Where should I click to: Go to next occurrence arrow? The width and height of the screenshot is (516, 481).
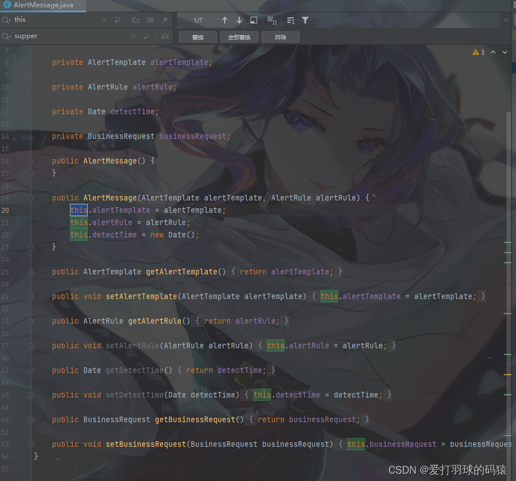[x=239, y=21]
